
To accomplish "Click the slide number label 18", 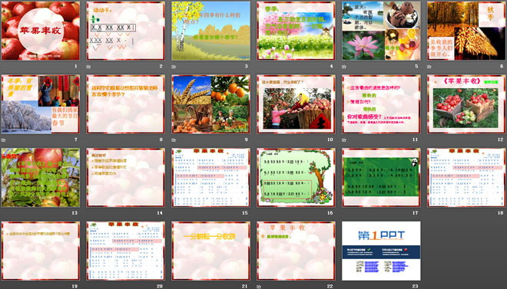I will [x=501, y=213].
